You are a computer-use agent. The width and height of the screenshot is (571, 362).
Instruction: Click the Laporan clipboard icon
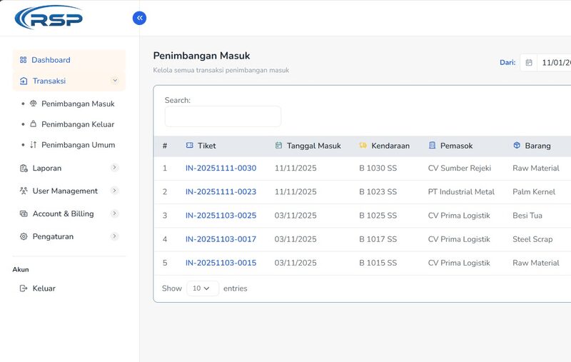point(24,168)
